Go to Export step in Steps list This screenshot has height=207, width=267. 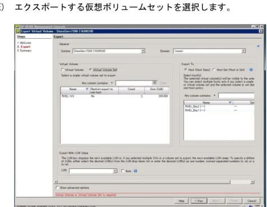pos(24,46)
